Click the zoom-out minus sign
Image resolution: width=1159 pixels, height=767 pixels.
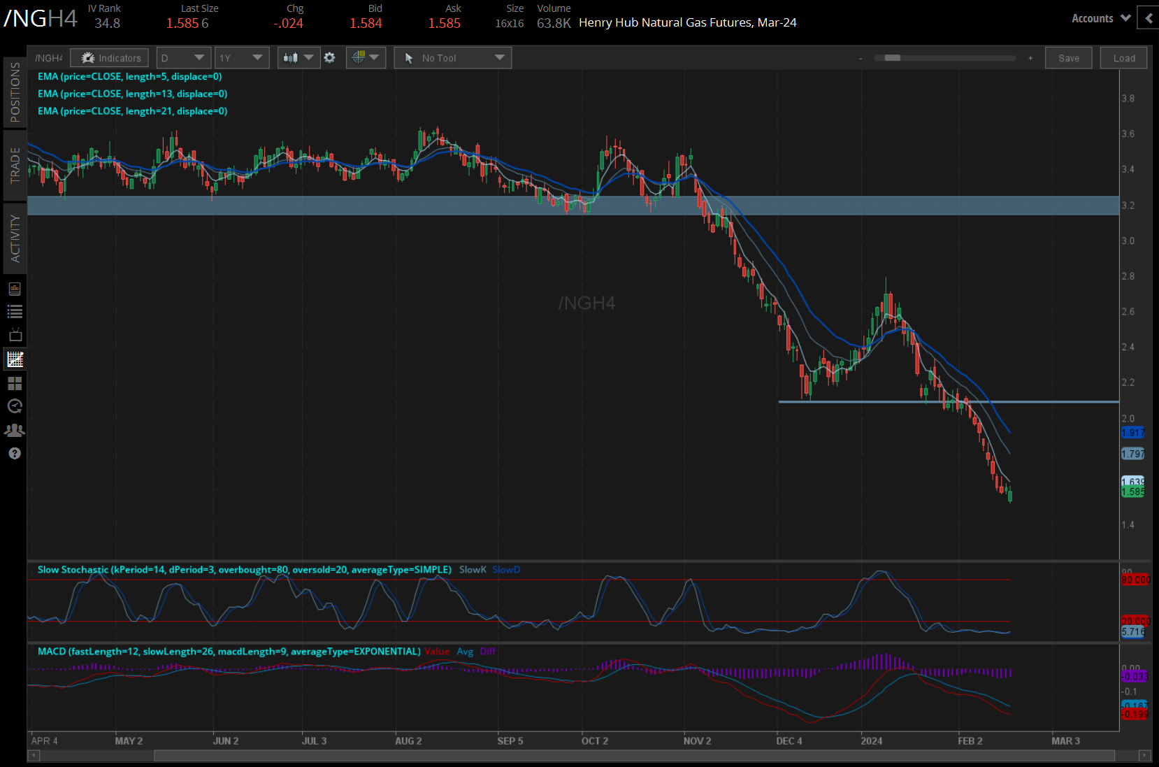tap(861, 58)
